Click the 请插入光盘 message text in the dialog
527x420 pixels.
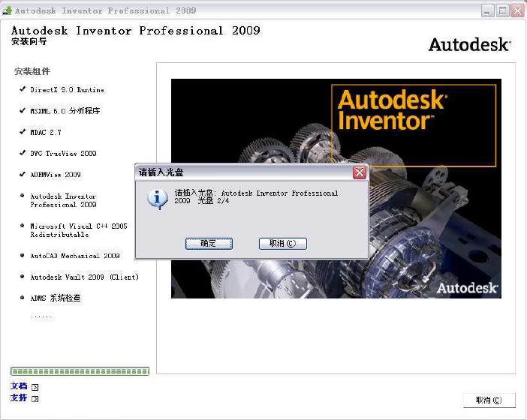pos(256,196)
